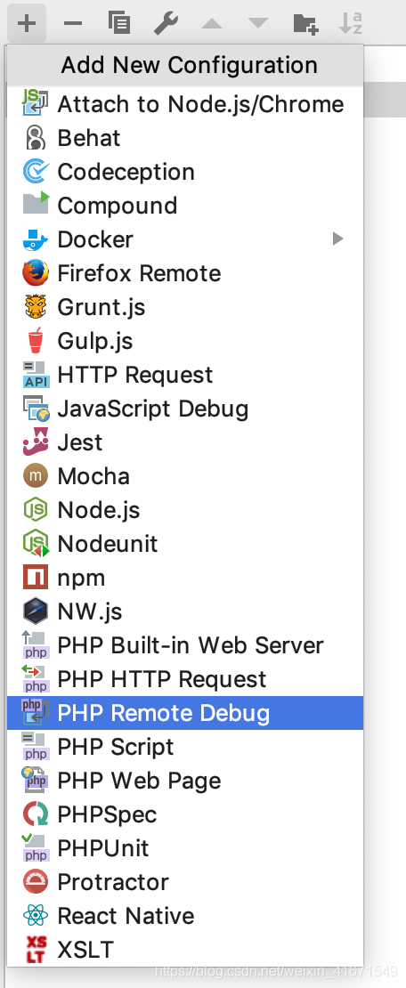
Task: Choose Compound configuration type
Action: click(x=185, y=206)
